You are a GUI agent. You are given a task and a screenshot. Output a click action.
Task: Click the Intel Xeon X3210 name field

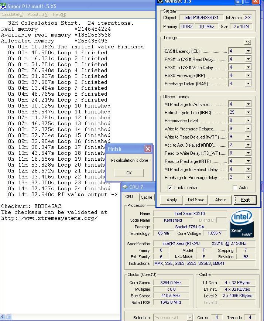[x=190, y=214]
